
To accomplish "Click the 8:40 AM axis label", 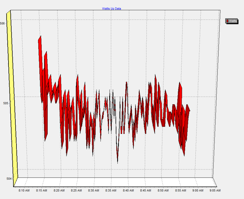I will [128, 190].
